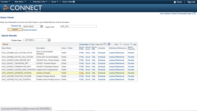
Task: Open the Search By dropdown
Action: pos(33,27)
